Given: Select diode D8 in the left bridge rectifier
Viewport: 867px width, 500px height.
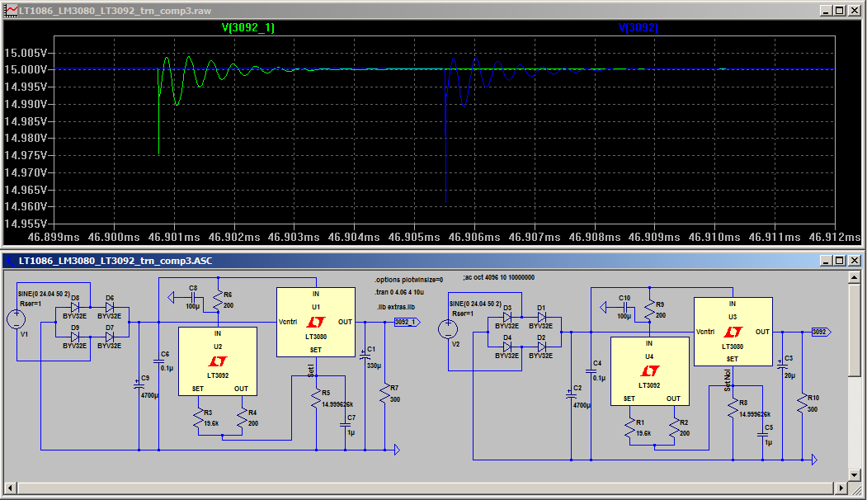Looking at the screenshot, I should [x=75, y=308].
